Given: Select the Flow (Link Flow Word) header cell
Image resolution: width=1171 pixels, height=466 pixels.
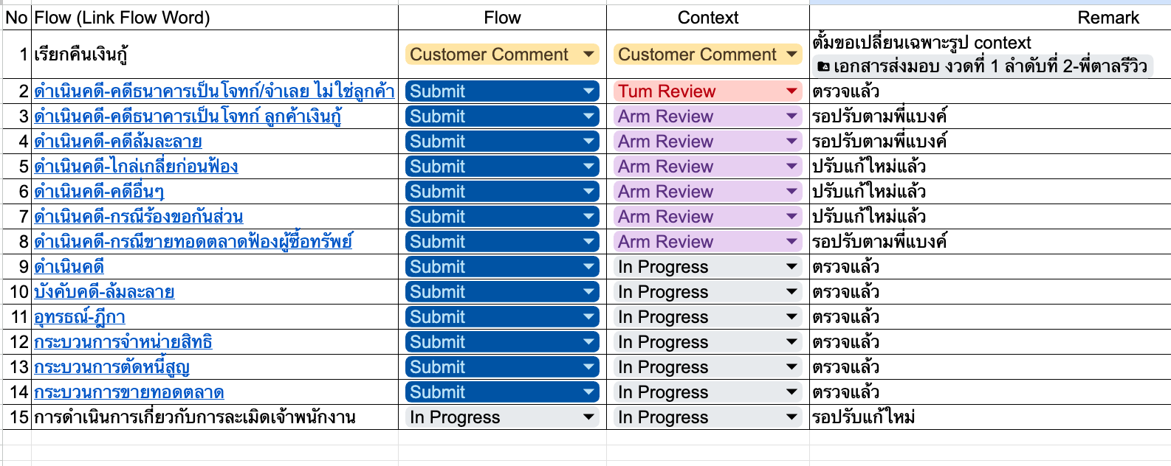Looking at the screenshot, I should 214,18.
